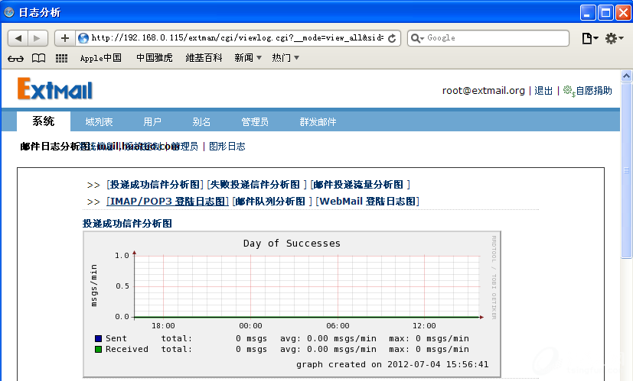Open the 群发邮件 tab

[318, 122]
